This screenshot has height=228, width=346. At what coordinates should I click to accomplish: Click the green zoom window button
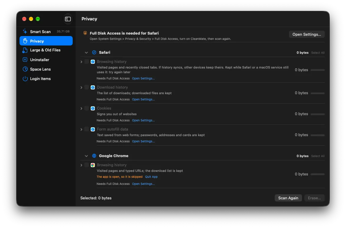pos(38,19)
